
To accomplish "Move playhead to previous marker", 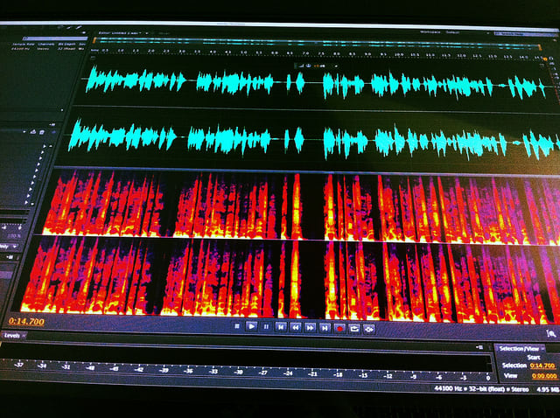I will [x=281, y=326].
